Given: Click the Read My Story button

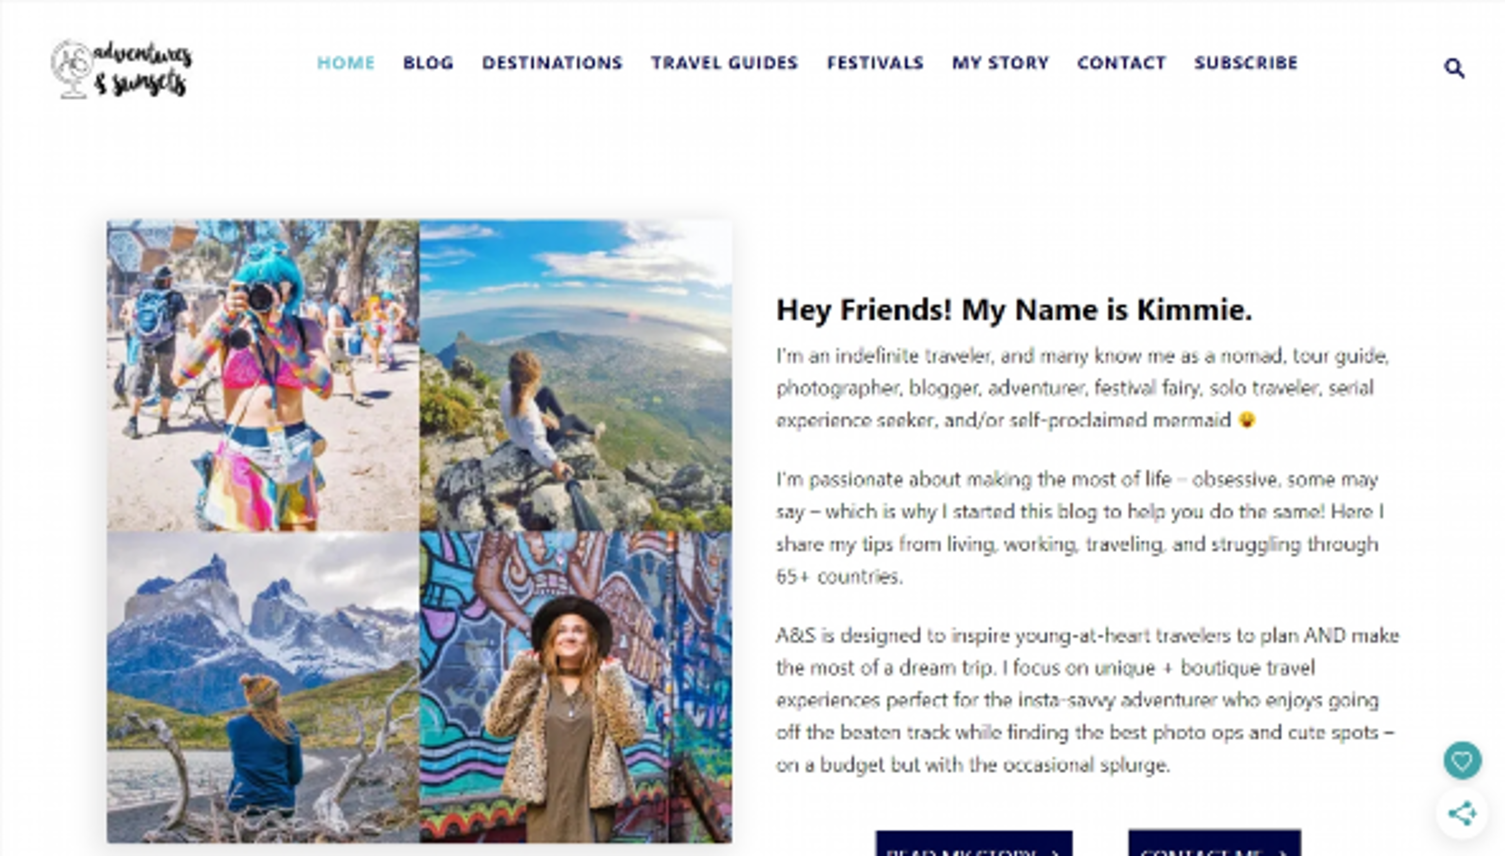Looking at the screenshot, I should click(x=974, y=843).
